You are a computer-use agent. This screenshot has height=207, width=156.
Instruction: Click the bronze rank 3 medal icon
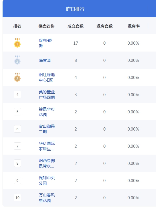pos(17,77)
